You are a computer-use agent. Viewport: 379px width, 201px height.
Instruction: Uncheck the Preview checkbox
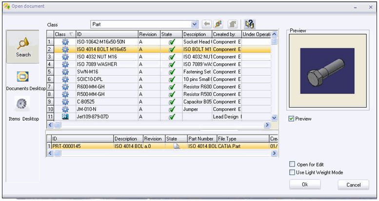[292, 119]
